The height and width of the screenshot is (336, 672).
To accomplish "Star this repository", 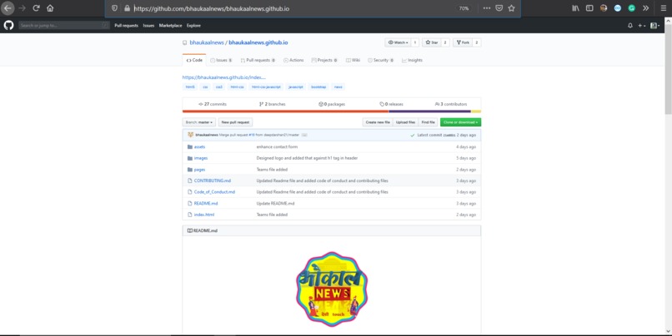I will click(432, 42).
